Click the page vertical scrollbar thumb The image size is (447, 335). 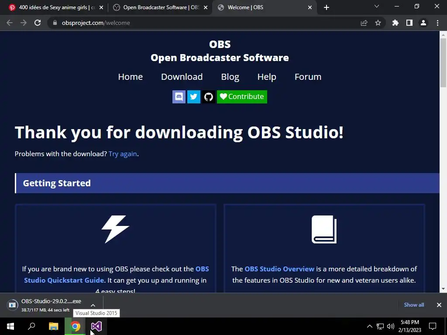pos(443,63)
